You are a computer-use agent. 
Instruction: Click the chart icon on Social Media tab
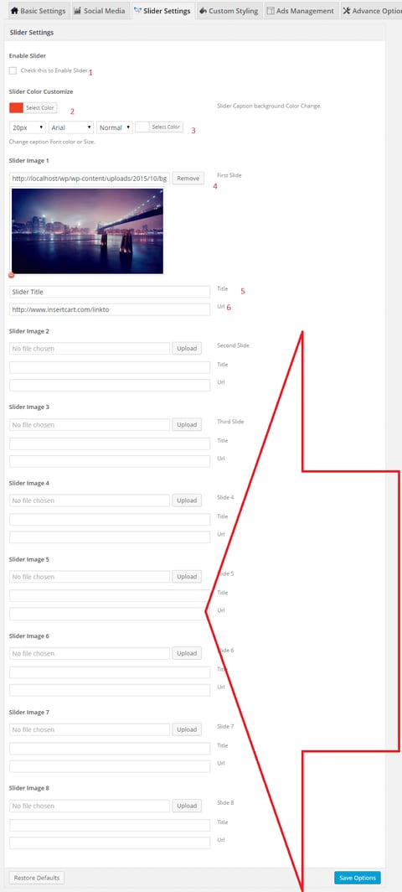(x=78, y=11)
